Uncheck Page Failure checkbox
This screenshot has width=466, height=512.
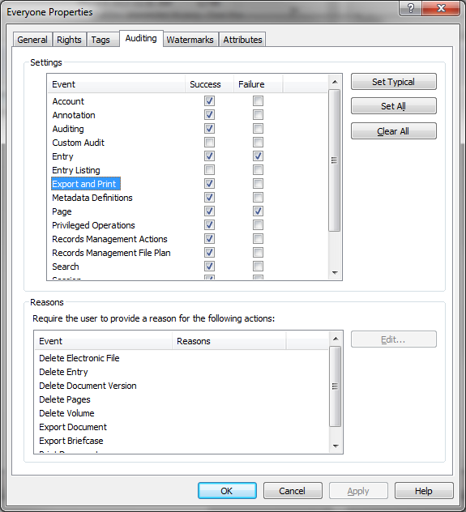258,211
